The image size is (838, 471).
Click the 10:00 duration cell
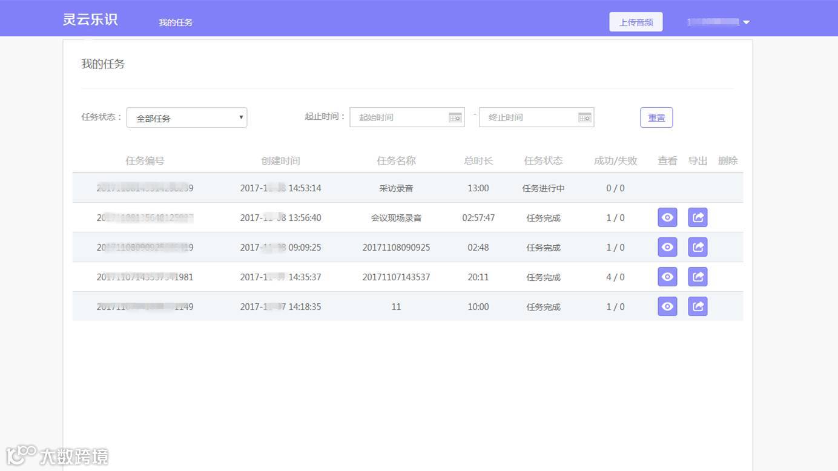point(478,307)
